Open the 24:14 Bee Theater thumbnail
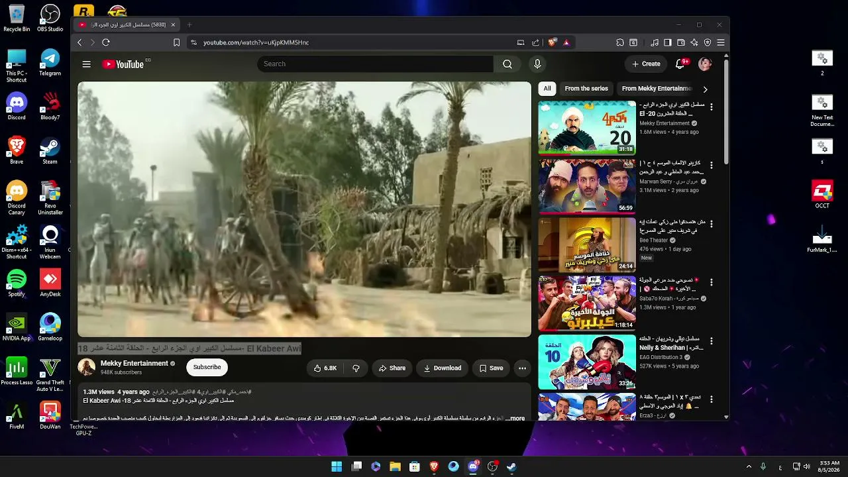848x477 pixels. coord(587,244)
